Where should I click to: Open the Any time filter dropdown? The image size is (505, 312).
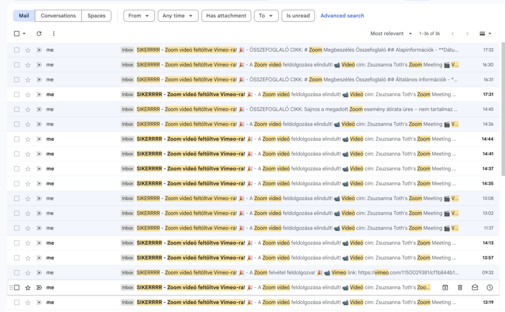coord(178,15)
